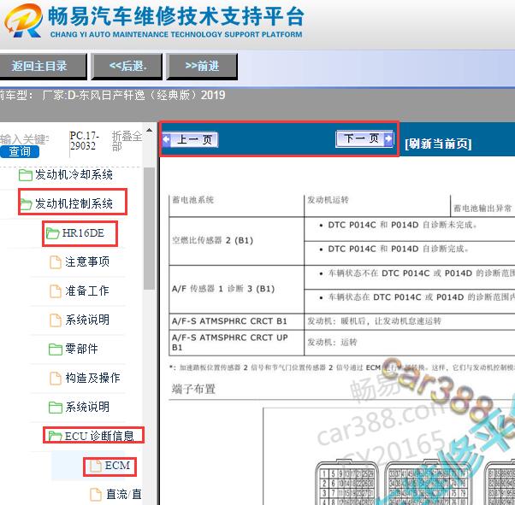Click the sidebar vertical scrollbar thumb
This screenshot has height=505, width=515.
coord(150,228)
